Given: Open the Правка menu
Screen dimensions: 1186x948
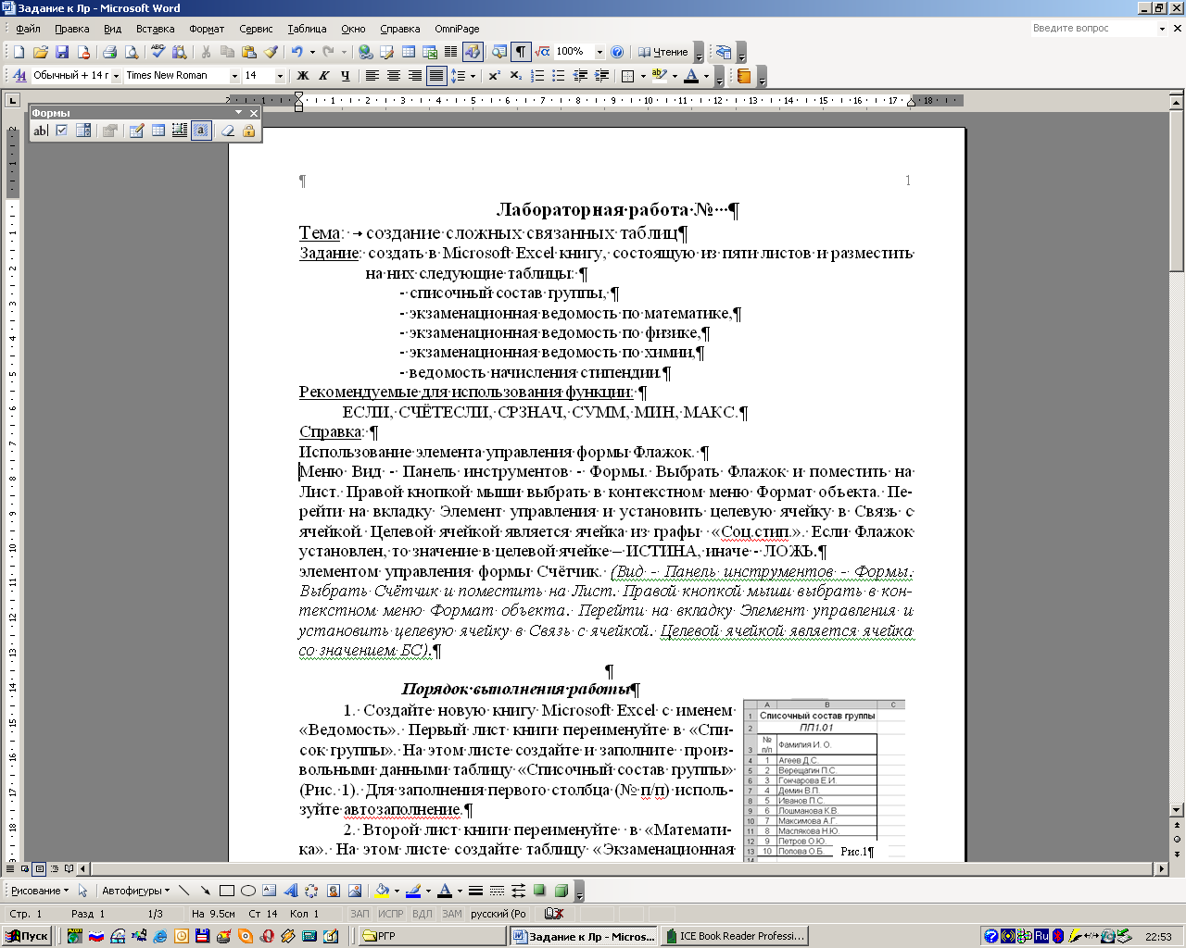Looking at the screenshot, I should click(x=71, y=29).
